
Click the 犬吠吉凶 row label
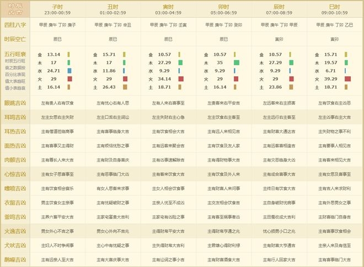[x=15, y=245]
